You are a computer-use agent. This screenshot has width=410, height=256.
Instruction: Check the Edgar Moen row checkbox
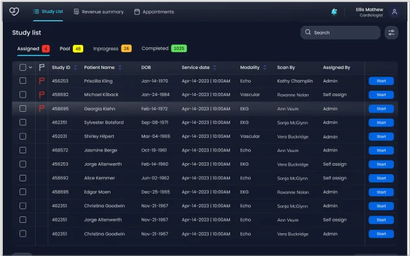pyautogui.click(x=23, y=192)
